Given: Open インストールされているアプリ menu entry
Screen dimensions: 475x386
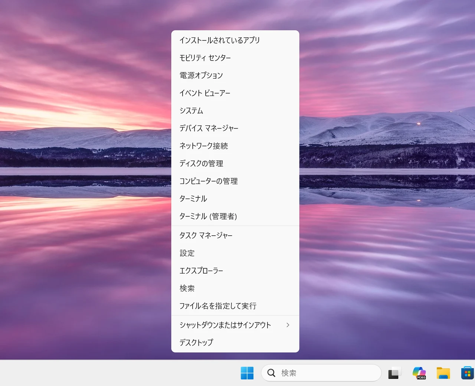Looking at the screenshot, I should pyautogui.click(x=235, y=40).
